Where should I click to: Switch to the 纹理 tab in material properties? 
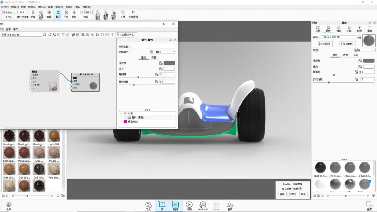click(x=345, y=55)
